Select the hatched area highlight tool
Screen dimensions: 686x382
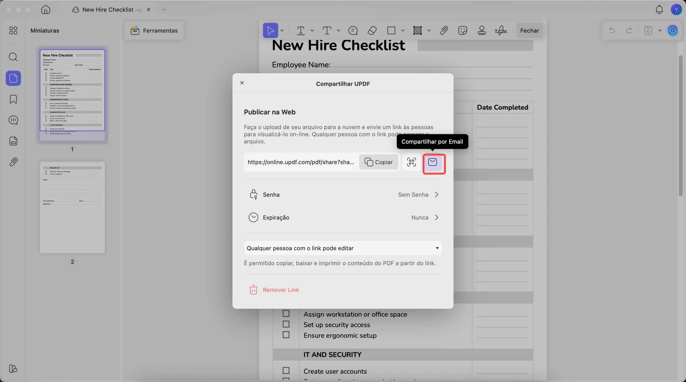pyautogui.click(x=417, y=30)
